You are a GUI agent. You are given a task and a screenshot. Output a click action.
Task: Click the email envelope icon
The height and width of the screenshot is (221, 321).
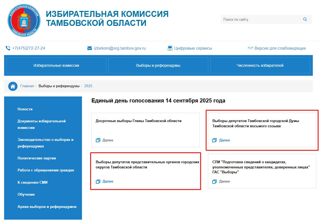[90, 48]
